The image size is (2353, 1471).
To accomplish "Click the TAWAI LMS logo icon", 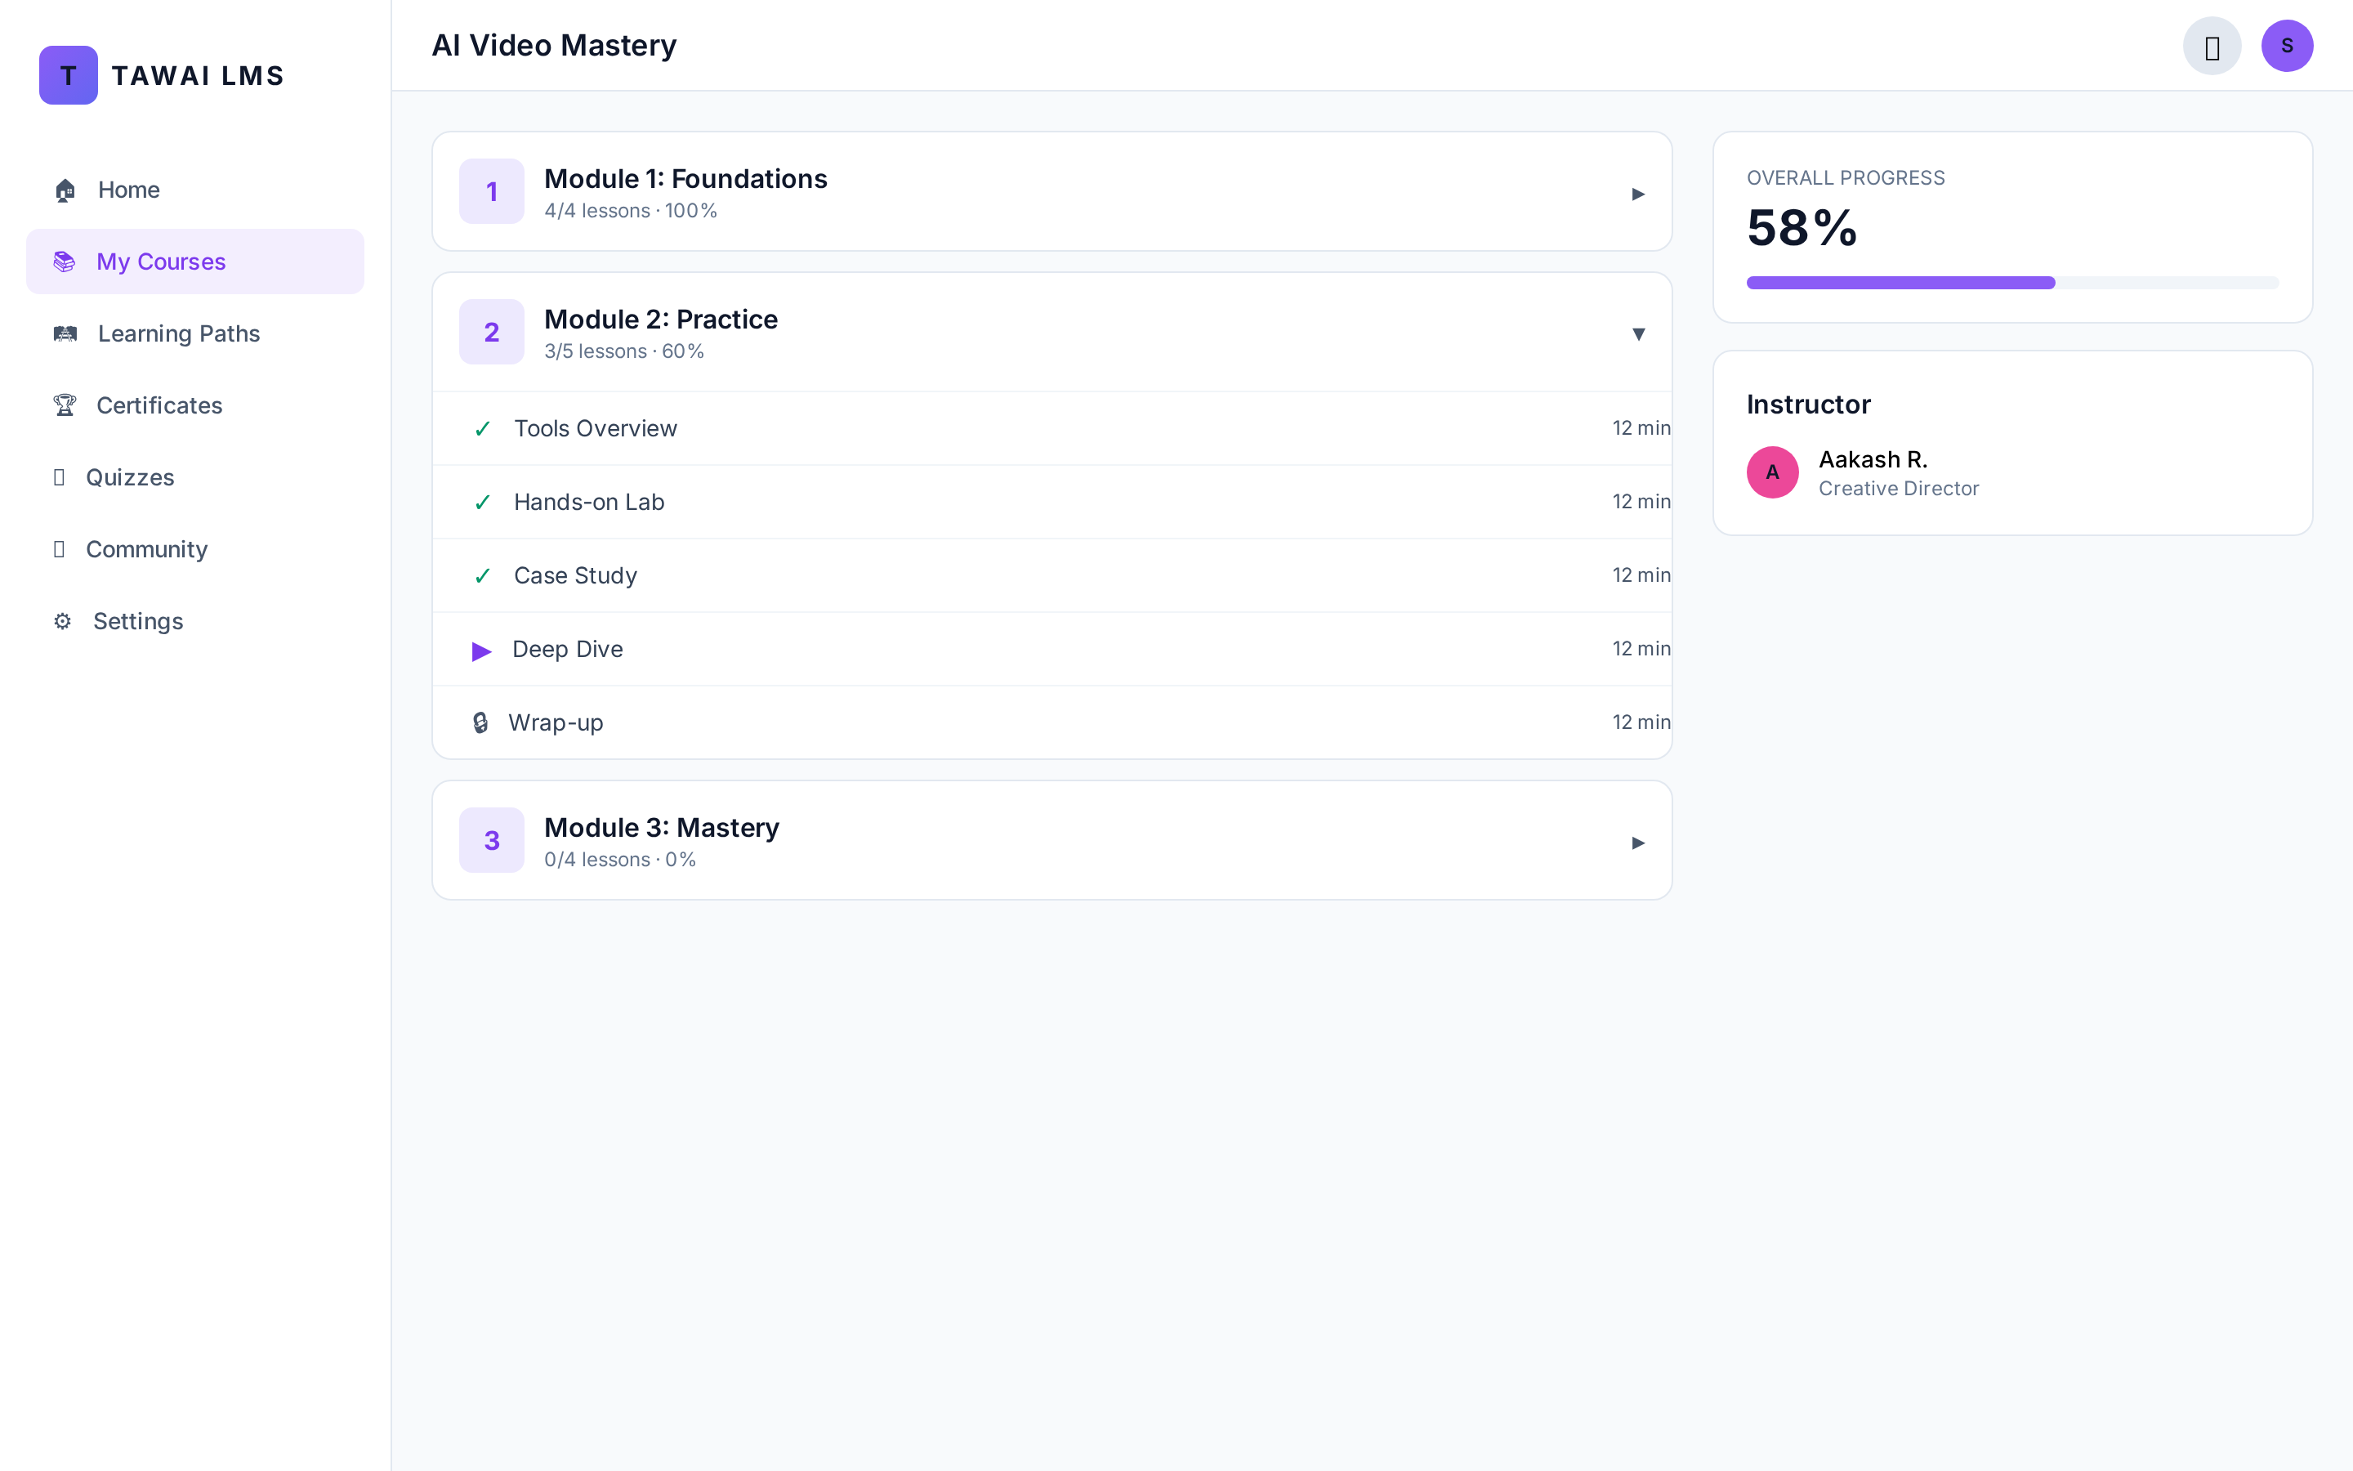I will click(68, 75).
